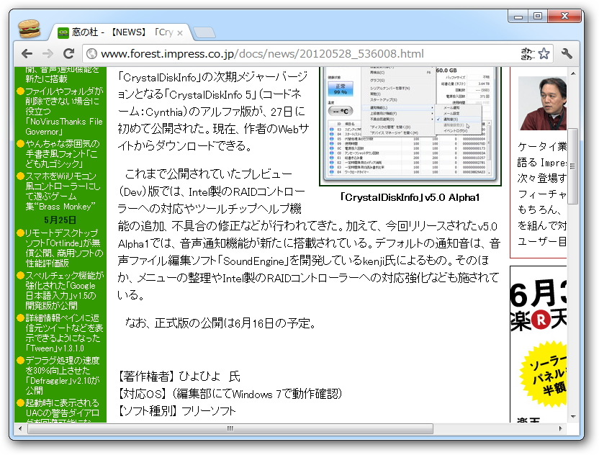Viewport: 599px width, 455px height.
Task: Click the presenter photo thumbnail on right
Action: point(542,103)
